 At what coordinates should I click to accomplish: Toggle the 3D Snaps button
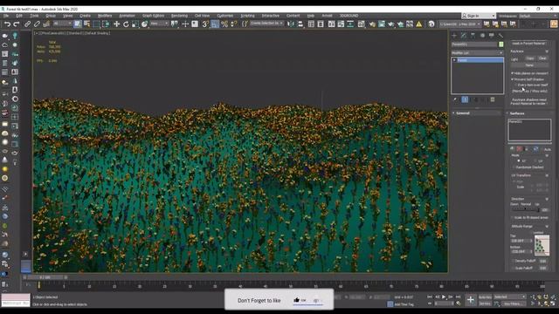pyautogui.click(x=206, y=24)
